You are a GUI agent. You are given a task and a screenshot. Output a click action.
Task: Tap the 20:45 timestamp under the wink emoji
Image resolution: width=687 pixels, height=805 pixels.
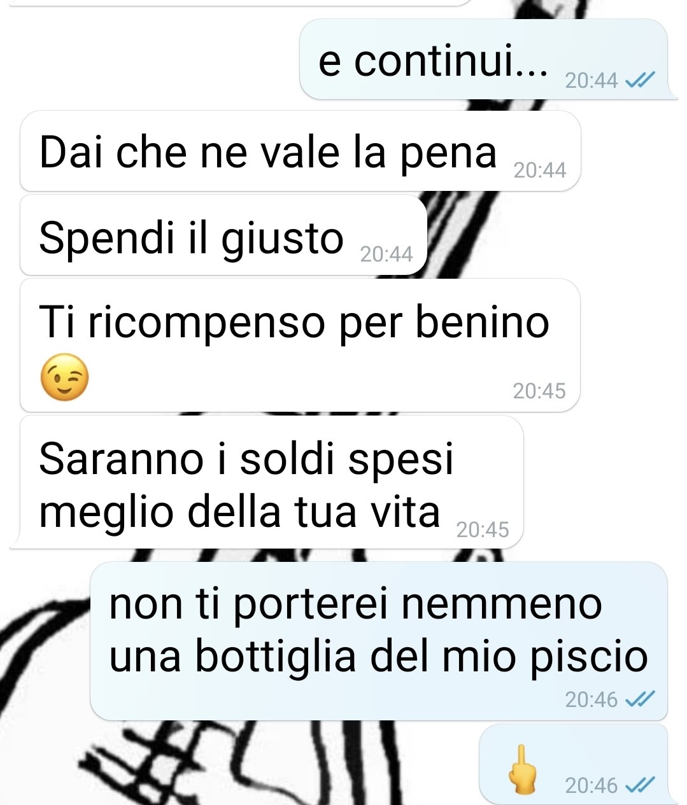tap(539, 390)
